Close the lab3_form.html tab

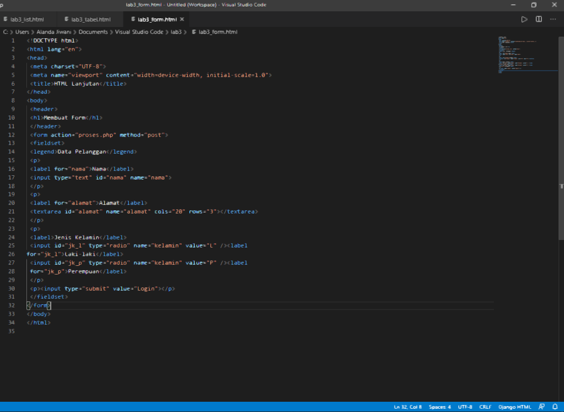pyautogui.click(x=182, y=18)
